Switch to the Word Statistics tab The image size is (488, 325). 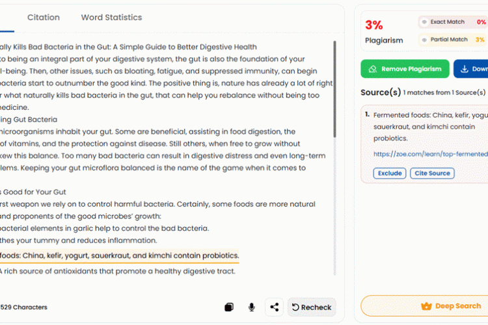click(x=111, y=18)
